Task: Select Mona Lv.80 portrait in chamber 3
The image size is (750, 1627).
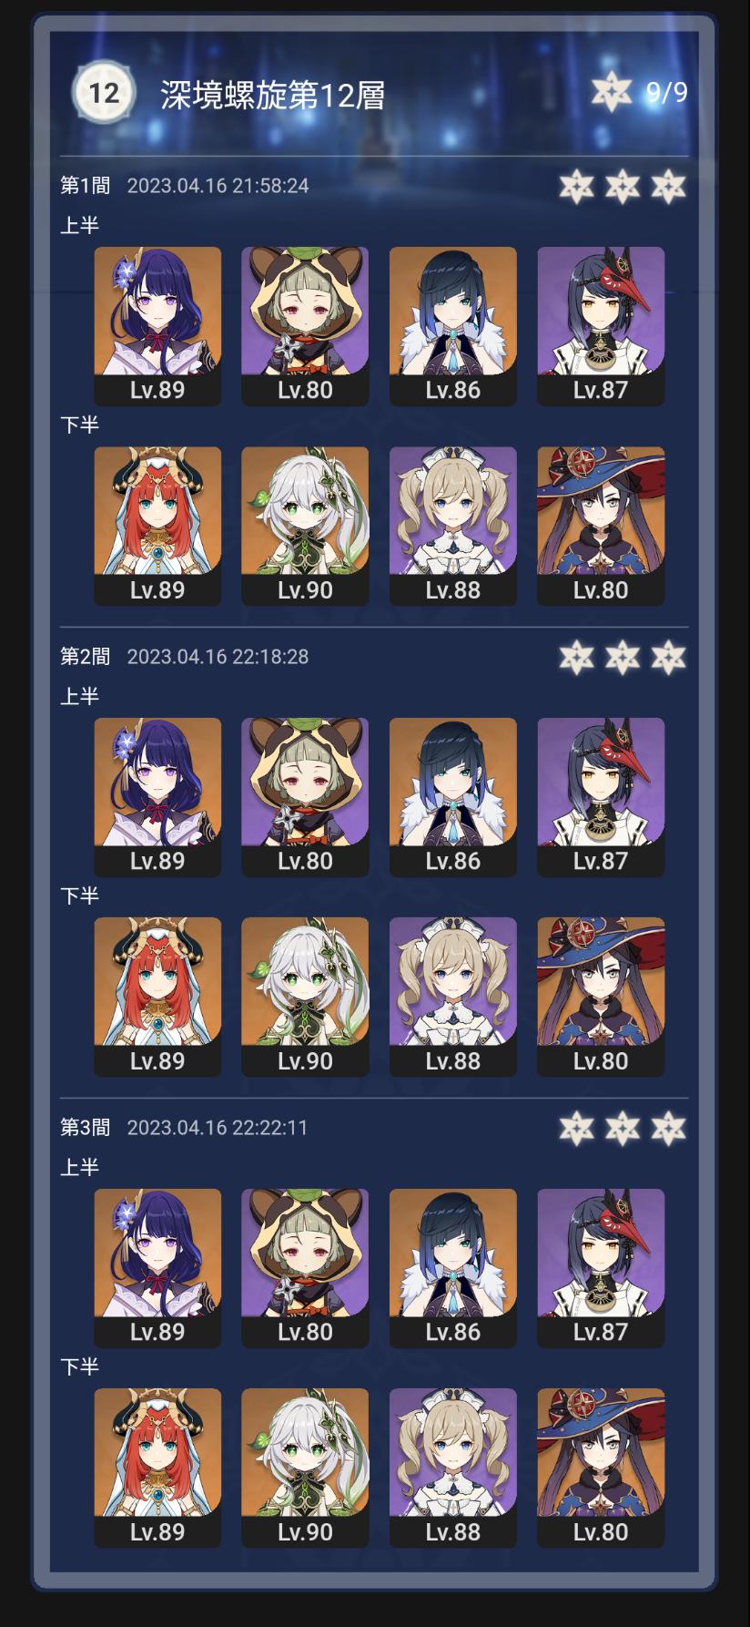Action: coord(601,1468)
